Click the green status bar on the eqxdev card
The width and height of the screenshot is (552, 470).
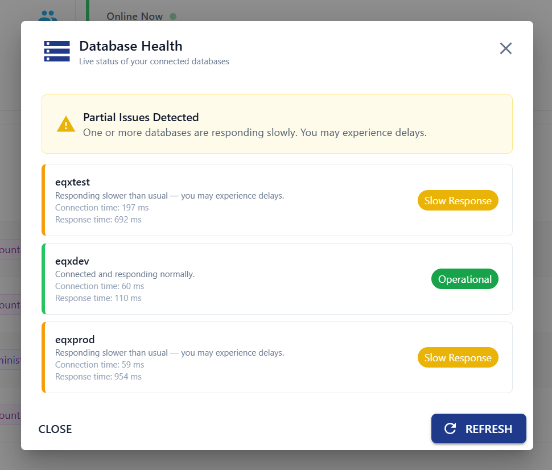tap(43, 278)
